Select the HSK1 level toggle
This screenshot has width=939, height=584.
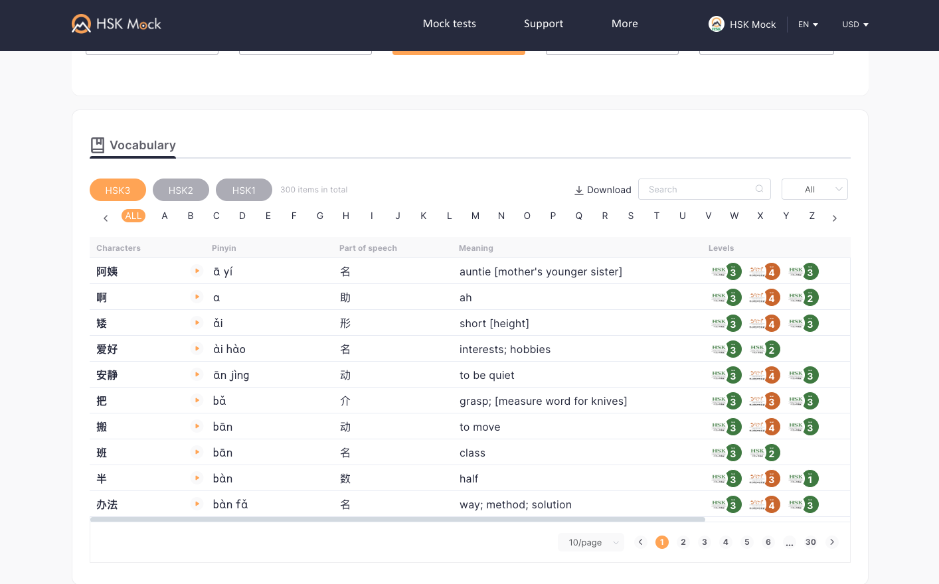(244, 190)
